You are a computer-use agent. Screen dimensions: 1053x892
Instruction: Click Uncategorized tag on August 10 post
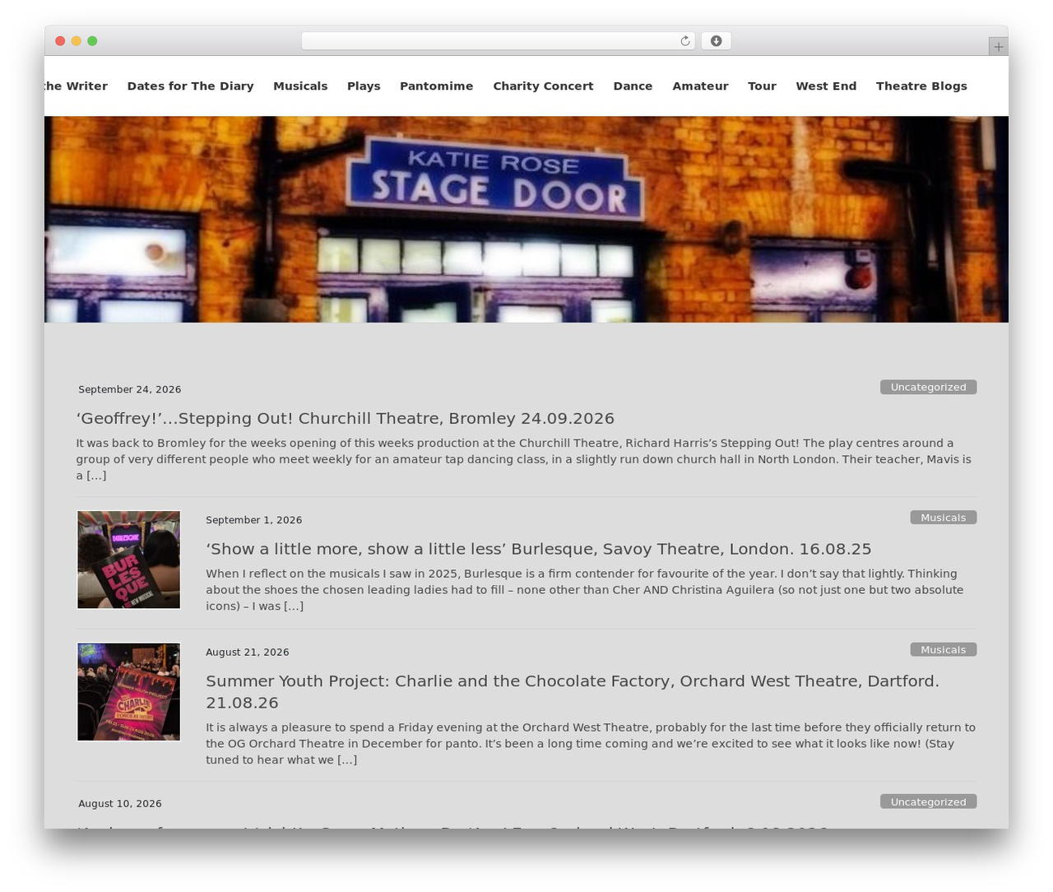click(x=928, y=801)
